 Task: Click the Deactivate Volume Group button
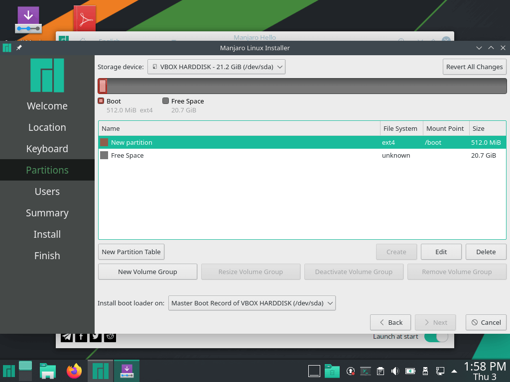coord(354,272)
